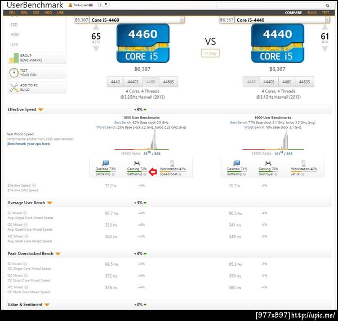The image size is (338, 321).
Task: Click help icon beside Speed boat label
Action: [x=180, y=174]
